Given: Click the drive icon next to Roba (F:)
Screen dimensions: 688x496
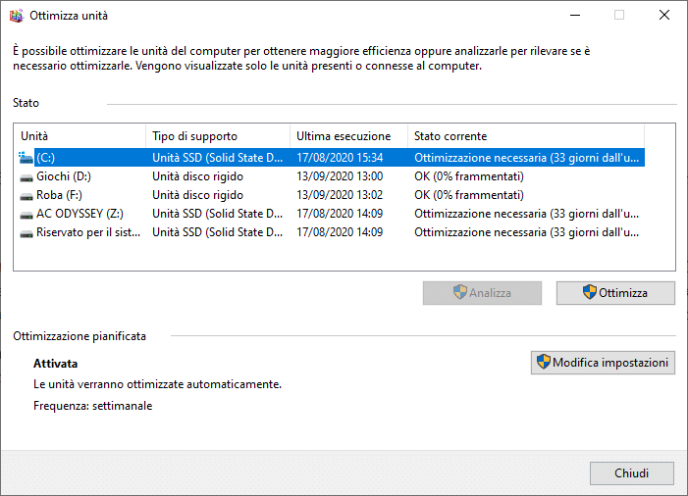Looking at the screenshot, I should click(x=26, y=195).
